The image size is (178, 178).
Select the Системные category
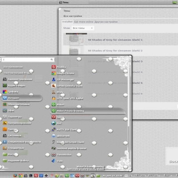click(12, 135)
